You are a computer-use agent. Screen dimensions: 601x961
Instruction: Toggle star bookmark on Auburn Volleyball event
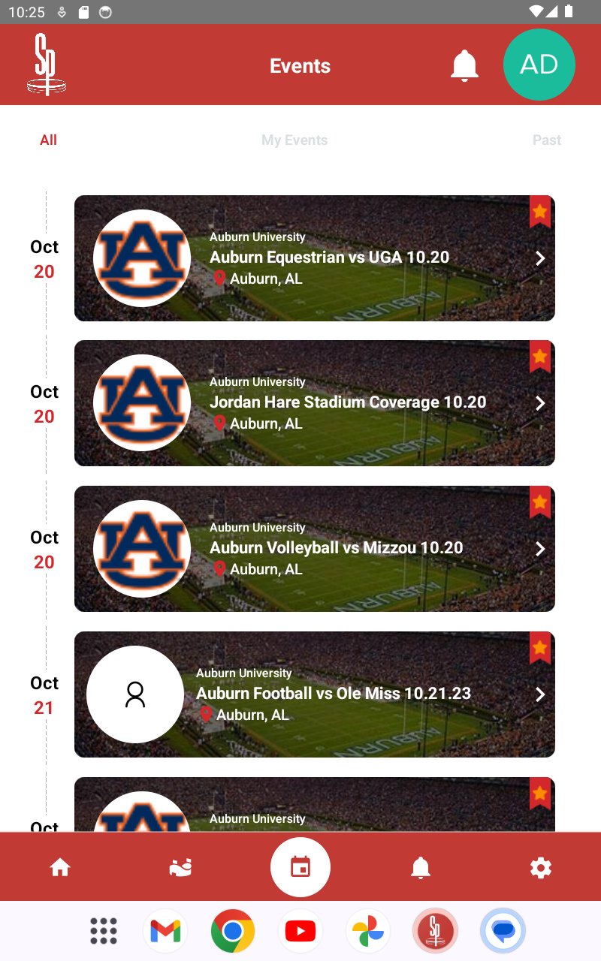(x=540, y=502)
